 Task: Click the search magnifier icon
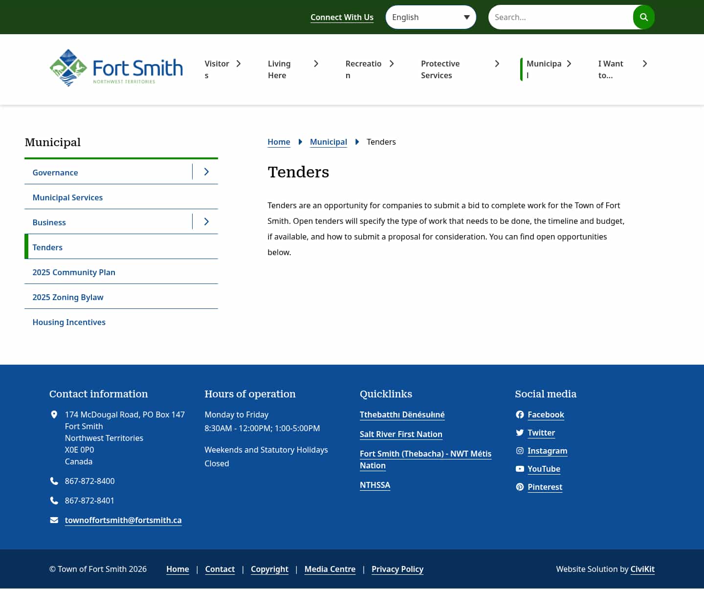point(643,17)
